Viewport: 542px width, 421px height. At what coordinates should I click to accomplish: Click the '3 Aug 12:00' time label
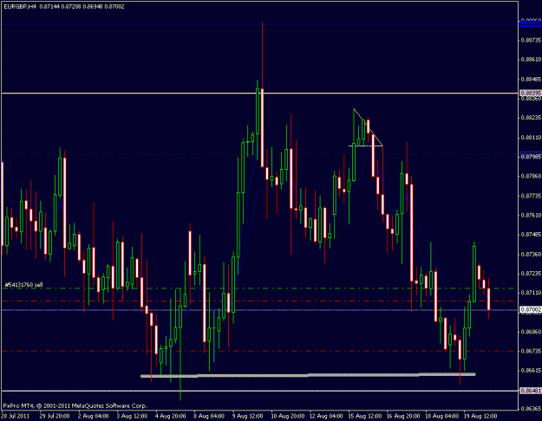(x=132, y=416)
